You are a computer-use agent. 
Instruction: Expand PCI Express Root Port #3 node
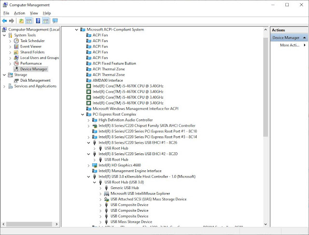[x=88, y=137]
